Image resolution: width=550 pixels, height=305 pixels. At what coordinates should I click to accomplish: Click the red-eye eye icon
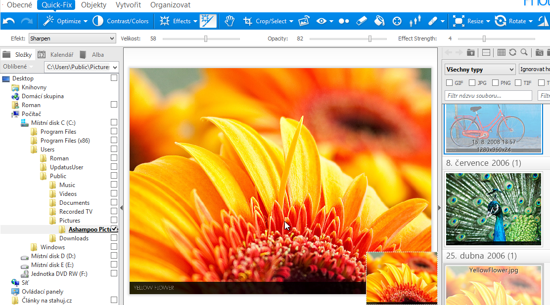[x=321, y=21]
